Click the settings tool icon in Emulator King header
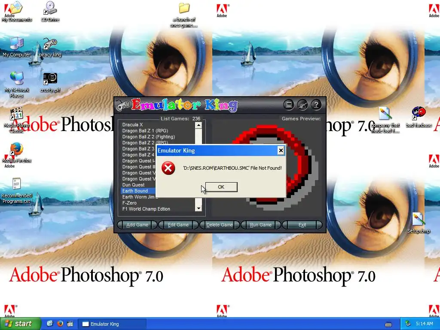This screenshot has height=330, width=440. point(302,105)
